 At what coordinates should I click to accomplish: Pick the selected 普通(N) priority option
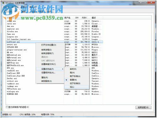73,80
